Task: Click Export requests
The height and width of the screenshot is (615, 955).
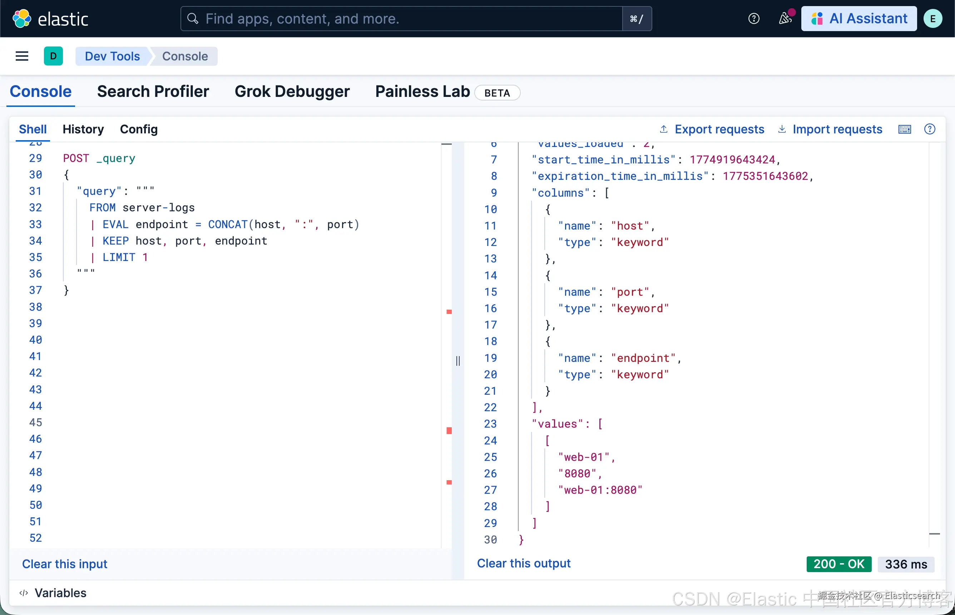Action: coord(712,129)
